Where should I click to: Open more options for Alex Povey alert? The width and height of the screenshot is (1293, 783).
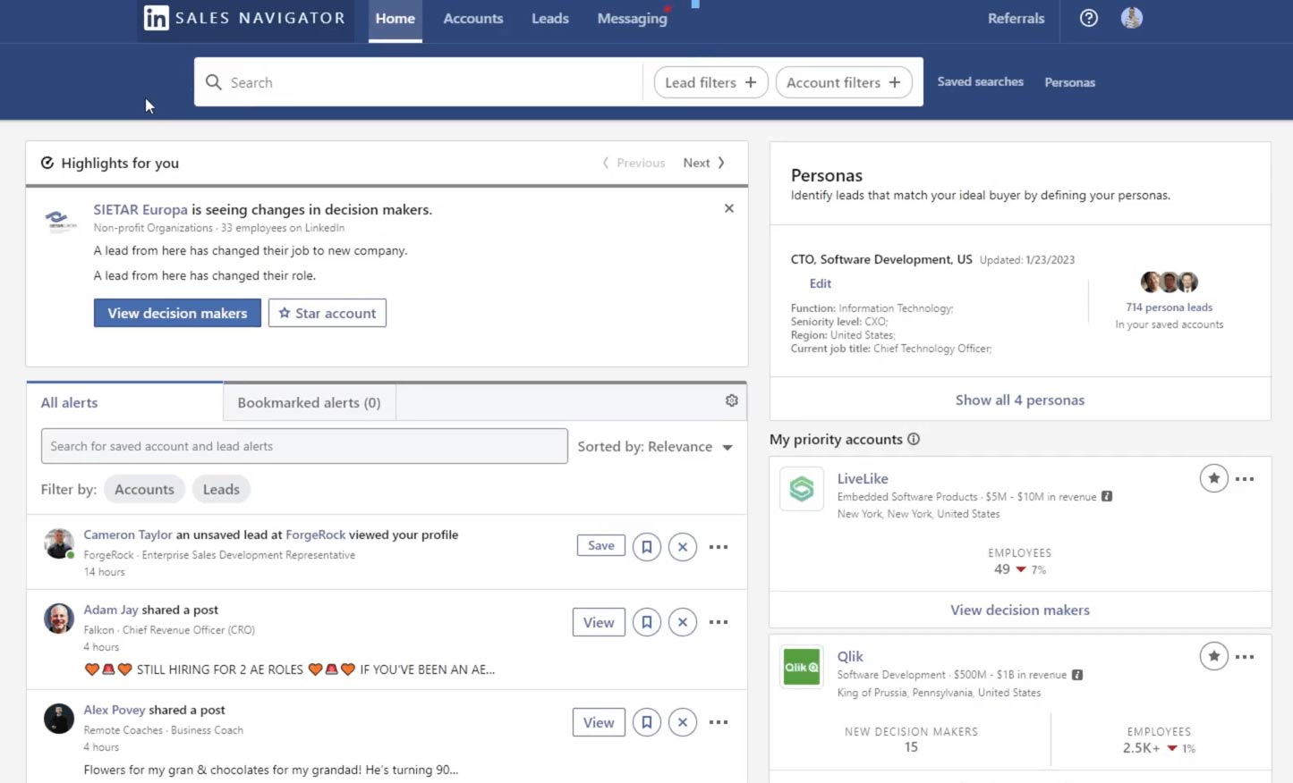pyautogui.click(x=719, y=722)
